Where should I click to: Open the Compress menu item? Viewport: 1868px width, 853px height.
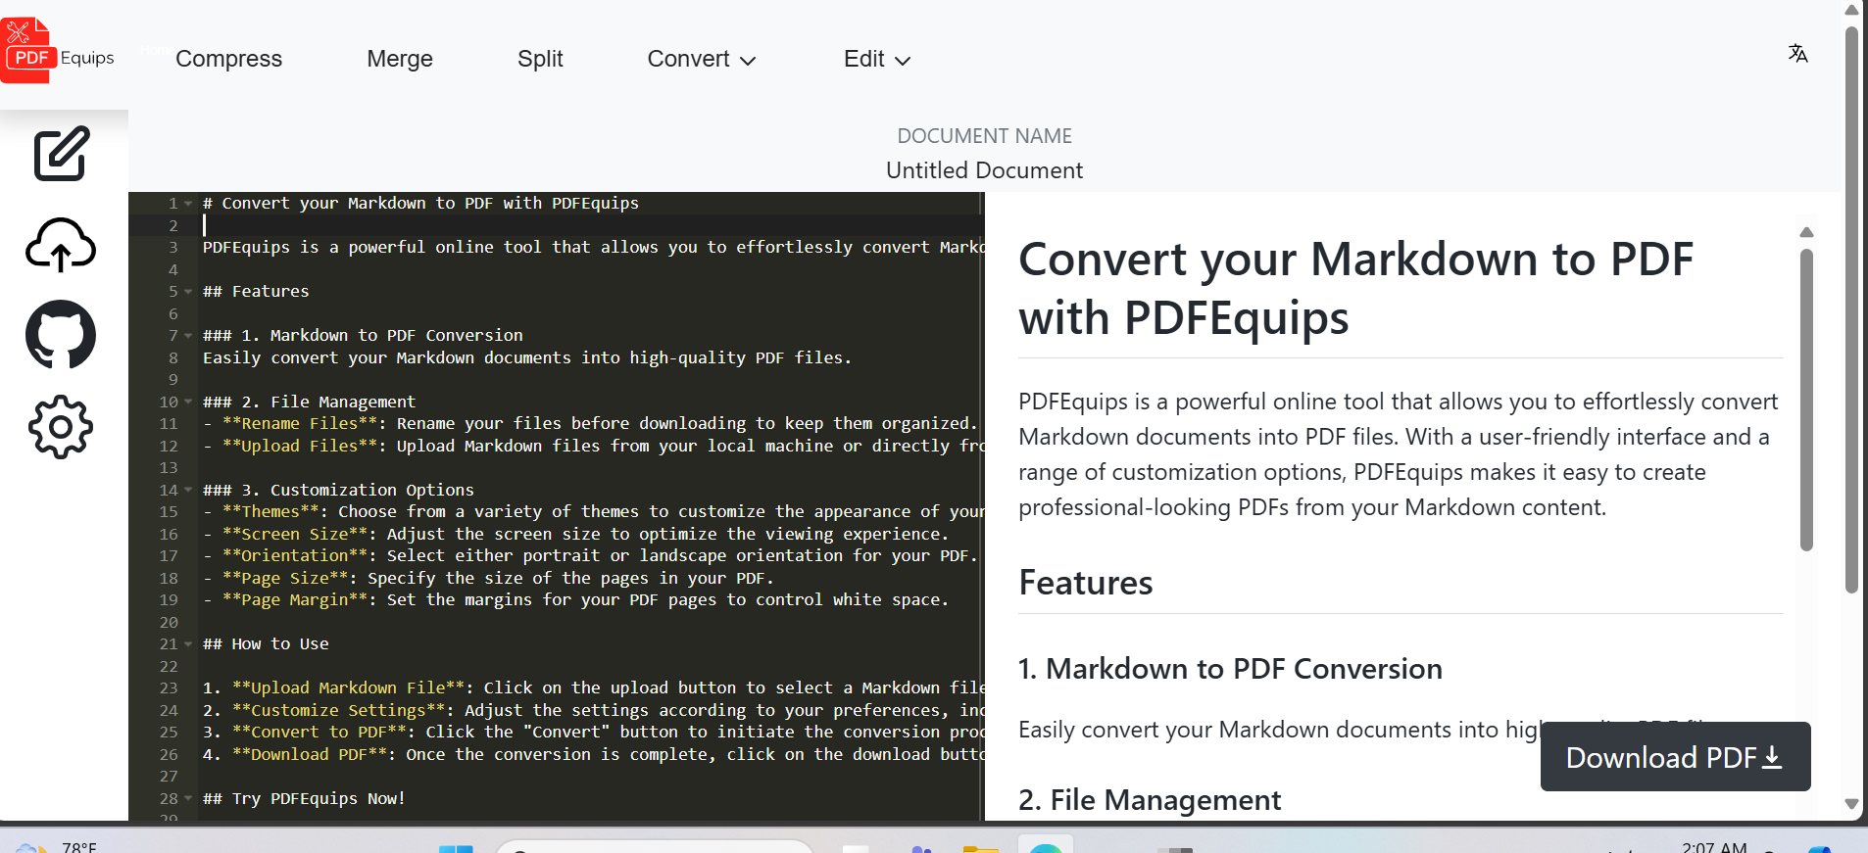pyautogui.click(x=228, y=59)
